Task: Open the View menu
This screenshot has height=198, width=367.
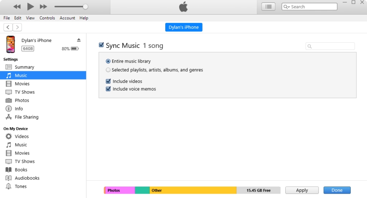Action: pos(30,18)
